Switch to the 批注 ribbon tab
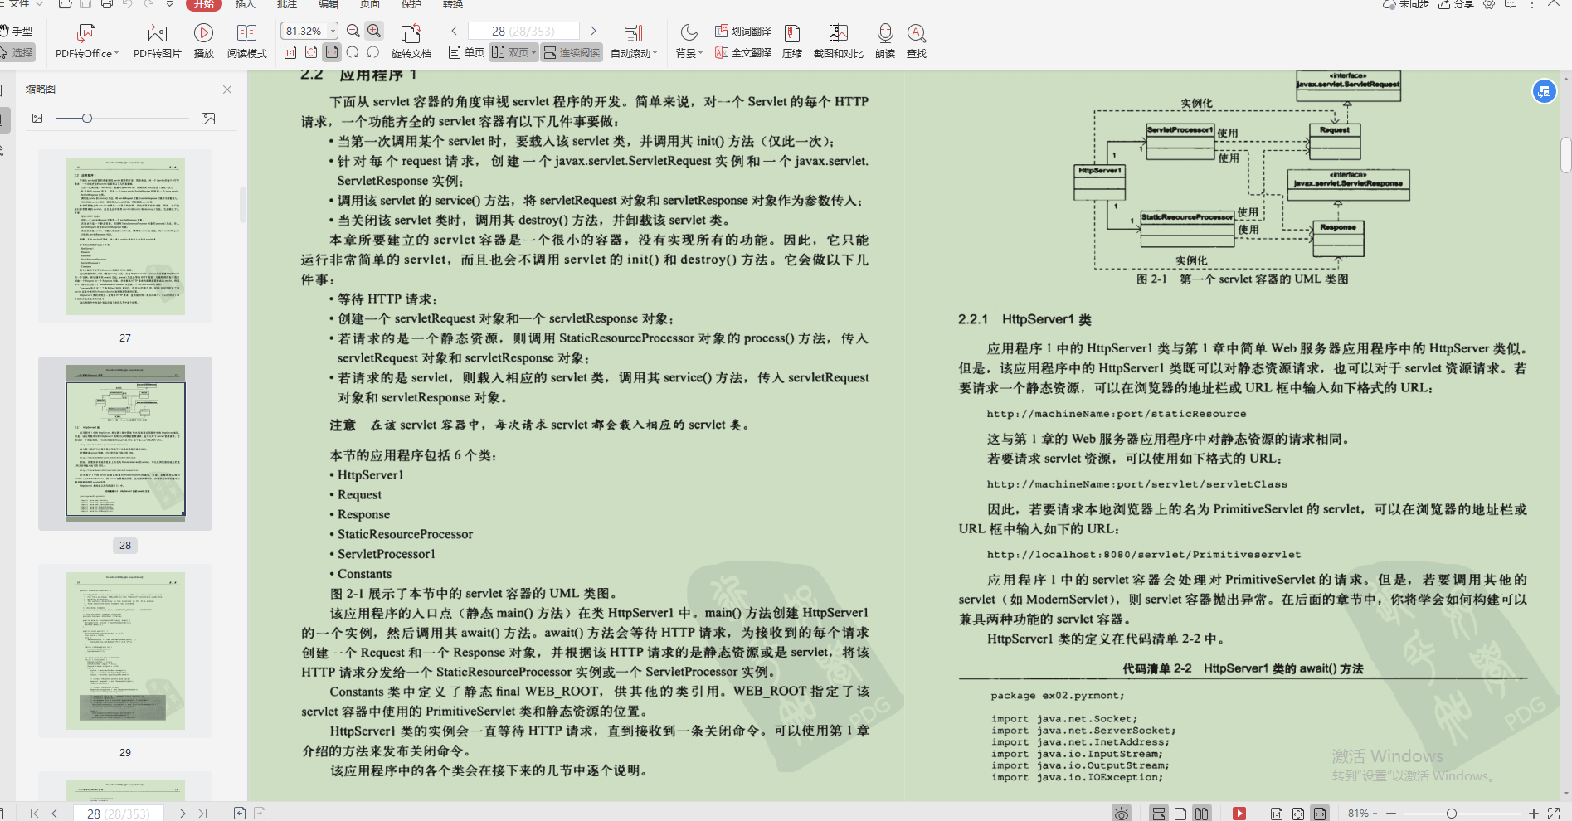The height and width of the screenshot is (821, 1572). (287, 4)
